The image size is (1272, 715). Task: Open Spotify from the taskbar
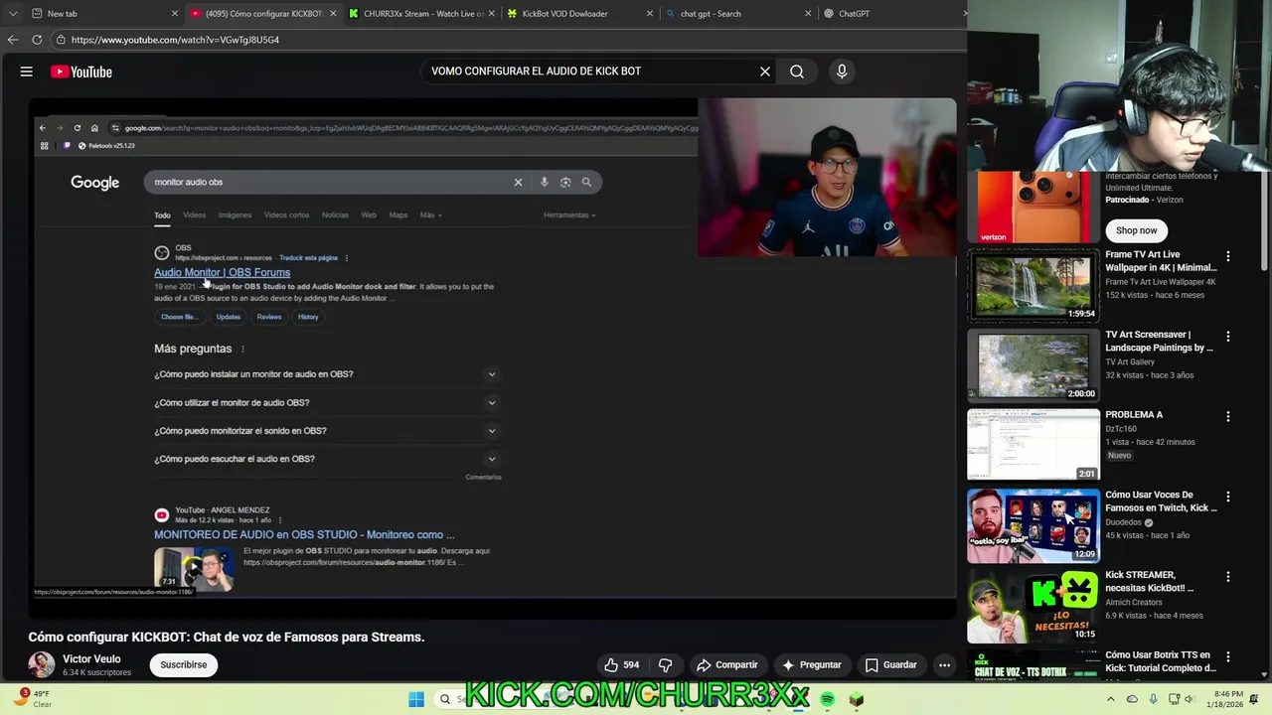(x=828, y=700)
